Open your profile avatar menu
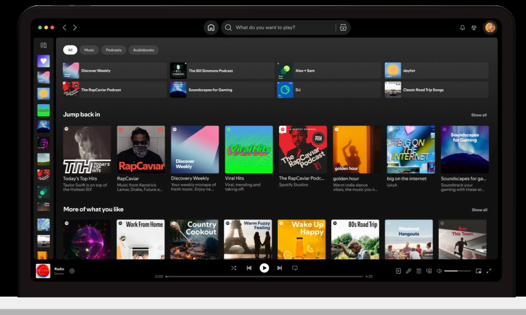The image size is (526, 315). coord(490,27)
